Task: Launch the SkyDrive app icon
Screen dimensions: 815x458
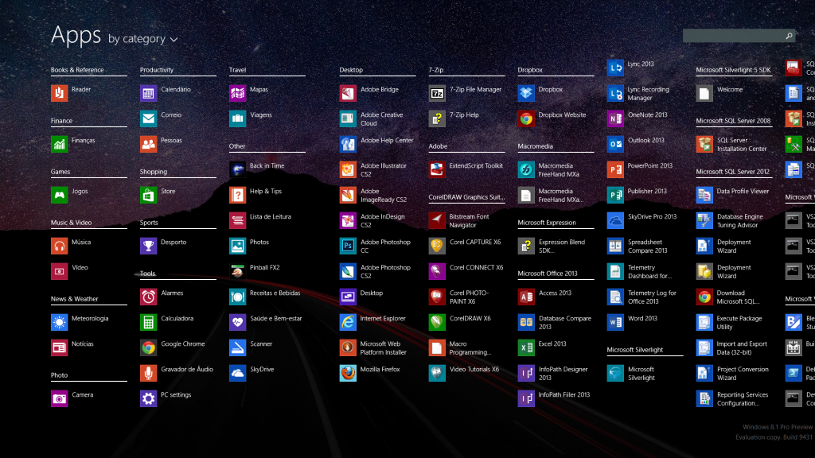Action: [237, 373]
